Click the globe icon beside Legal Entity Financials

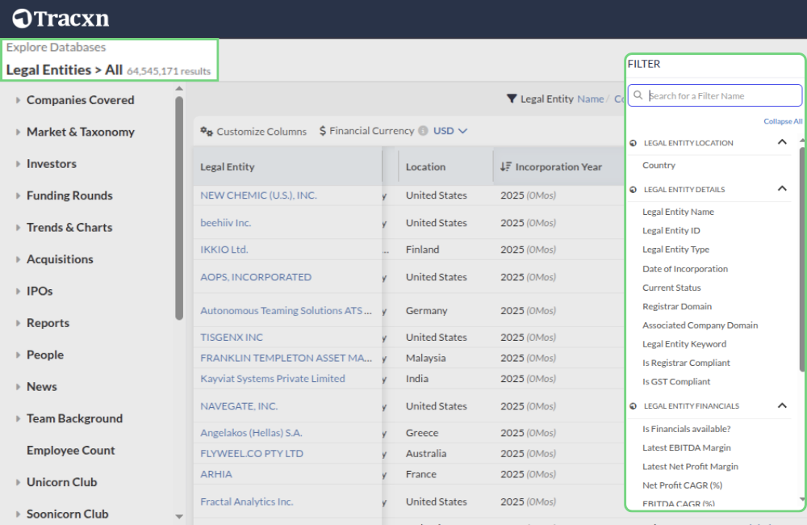coord(633,406)
